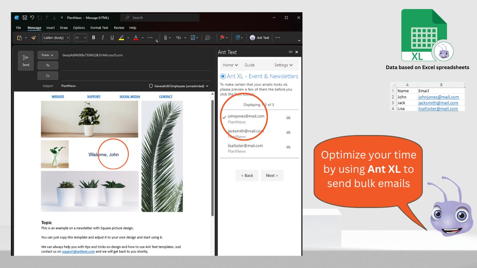Open the Review tab
Screen dimensions: 477x268
pos(119,28)
